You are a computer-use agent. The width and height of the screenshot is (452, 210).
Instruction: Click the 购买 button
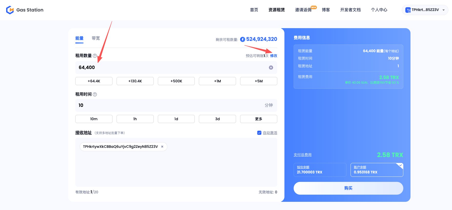[348, 188]
